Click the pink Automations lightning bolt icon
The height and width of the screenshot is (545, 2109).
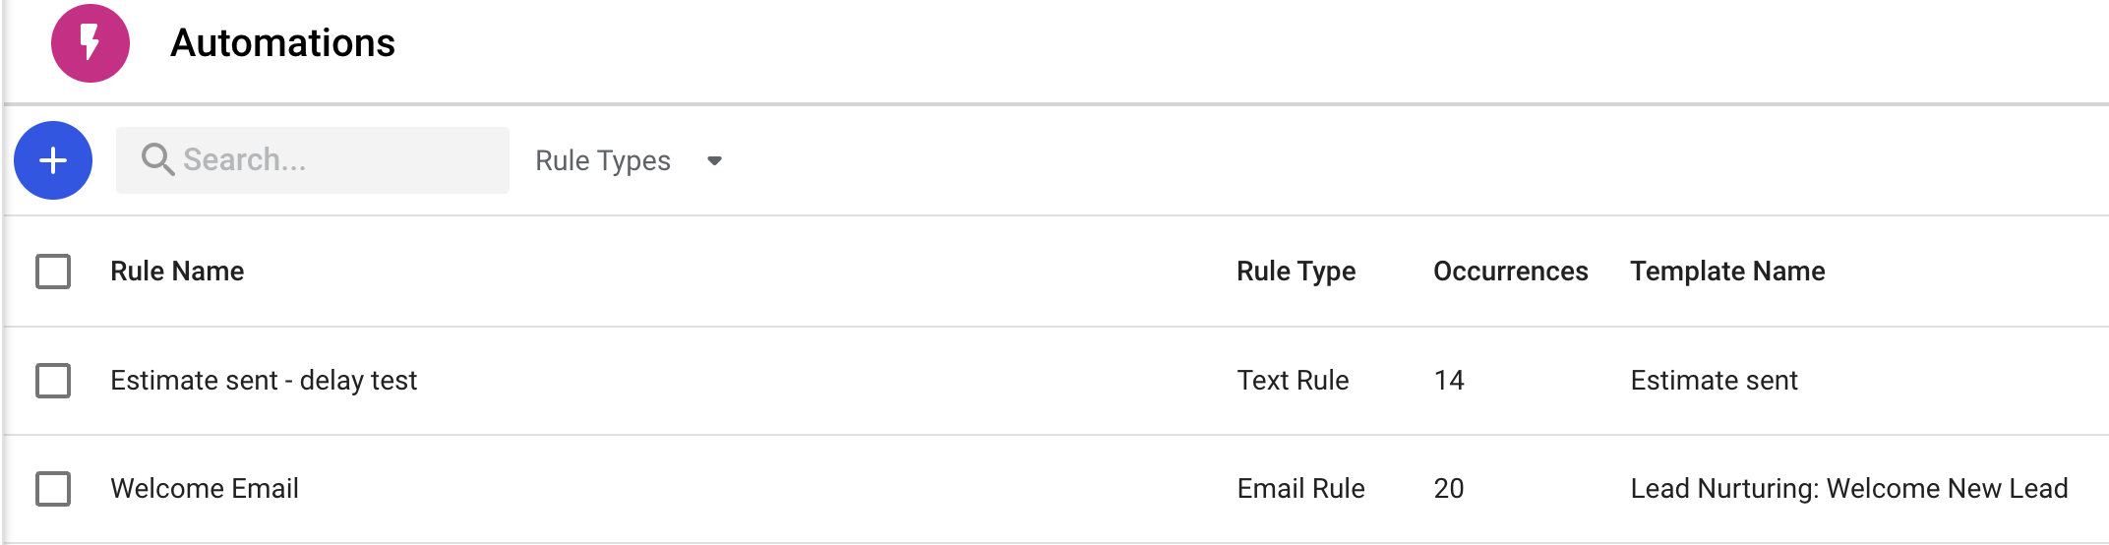(90, 43)
